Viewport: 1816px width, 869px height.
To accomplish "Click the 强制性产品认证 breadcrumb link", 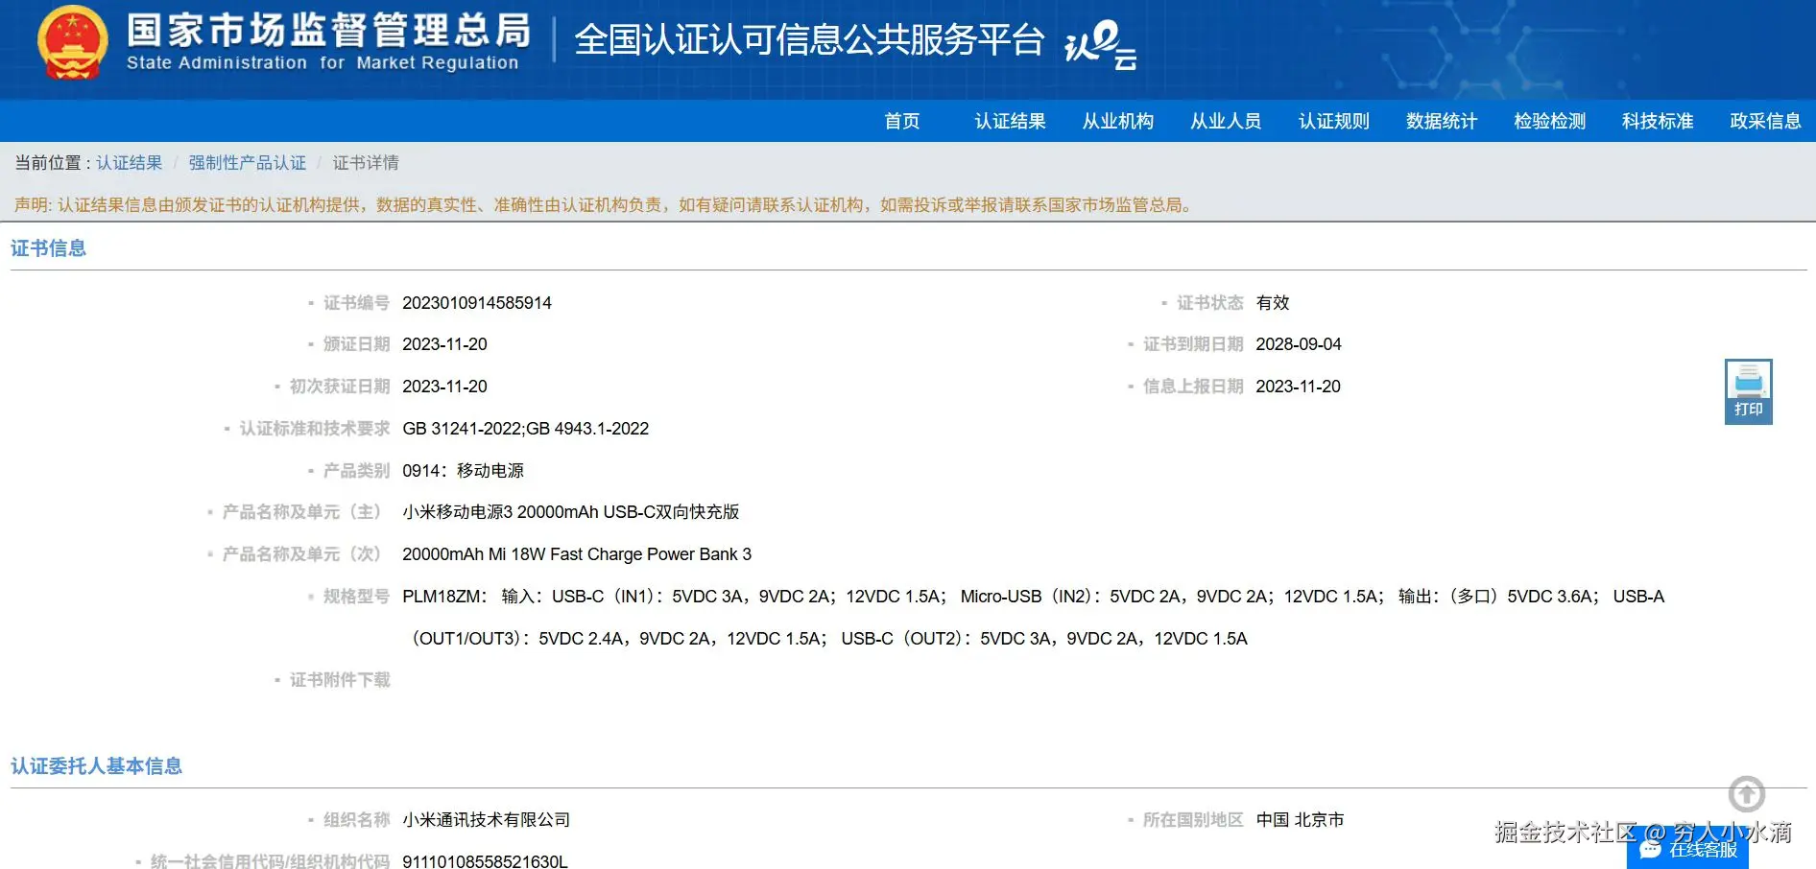I will tap(248, 163).
